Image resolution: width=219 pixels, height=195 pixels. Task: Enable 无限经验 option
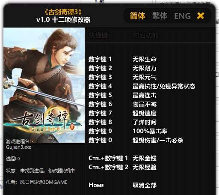click(145, 167)
